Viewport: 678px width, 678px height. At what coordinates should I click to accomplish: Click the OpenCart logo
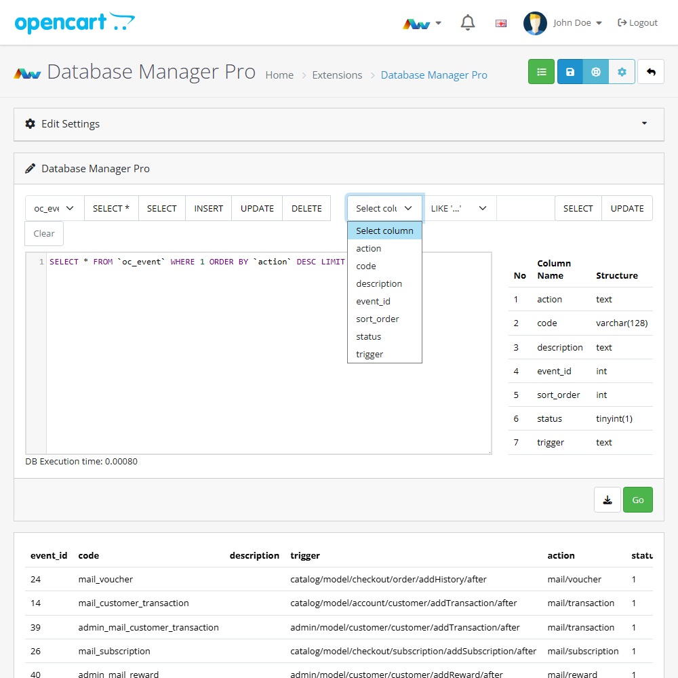pyautogui.click(x=75, y=23)
